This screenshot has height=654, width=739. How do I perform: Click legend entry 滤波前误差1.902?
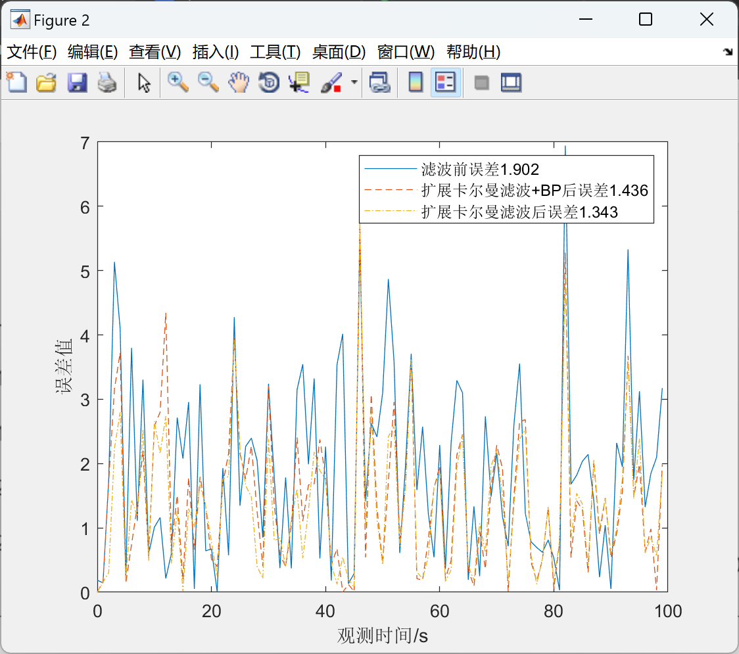coord(480,169)
